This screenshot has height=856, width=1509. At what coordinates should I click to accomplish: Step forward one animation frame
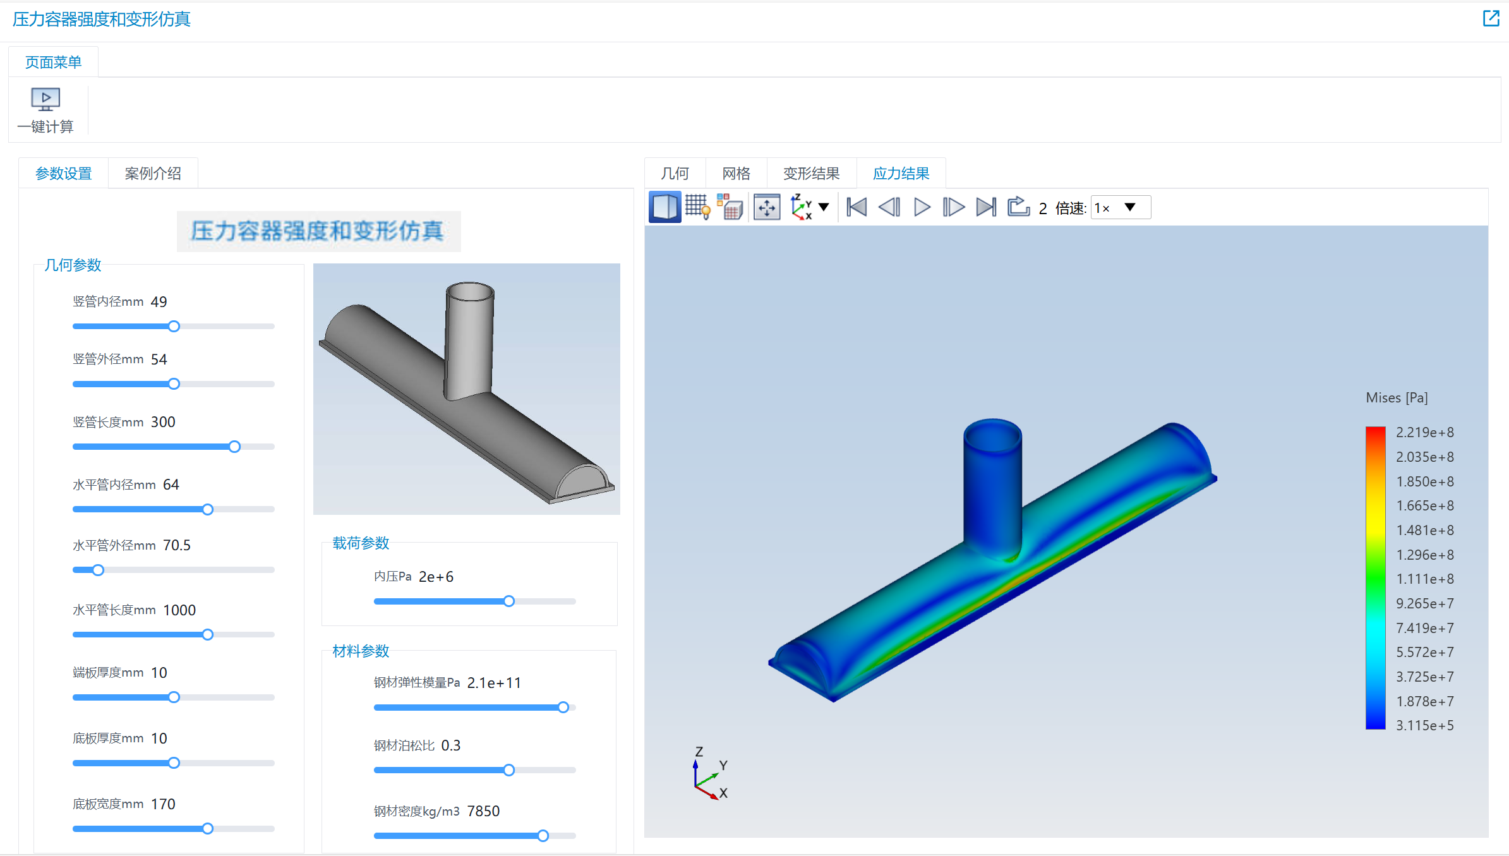coord(953,207)
